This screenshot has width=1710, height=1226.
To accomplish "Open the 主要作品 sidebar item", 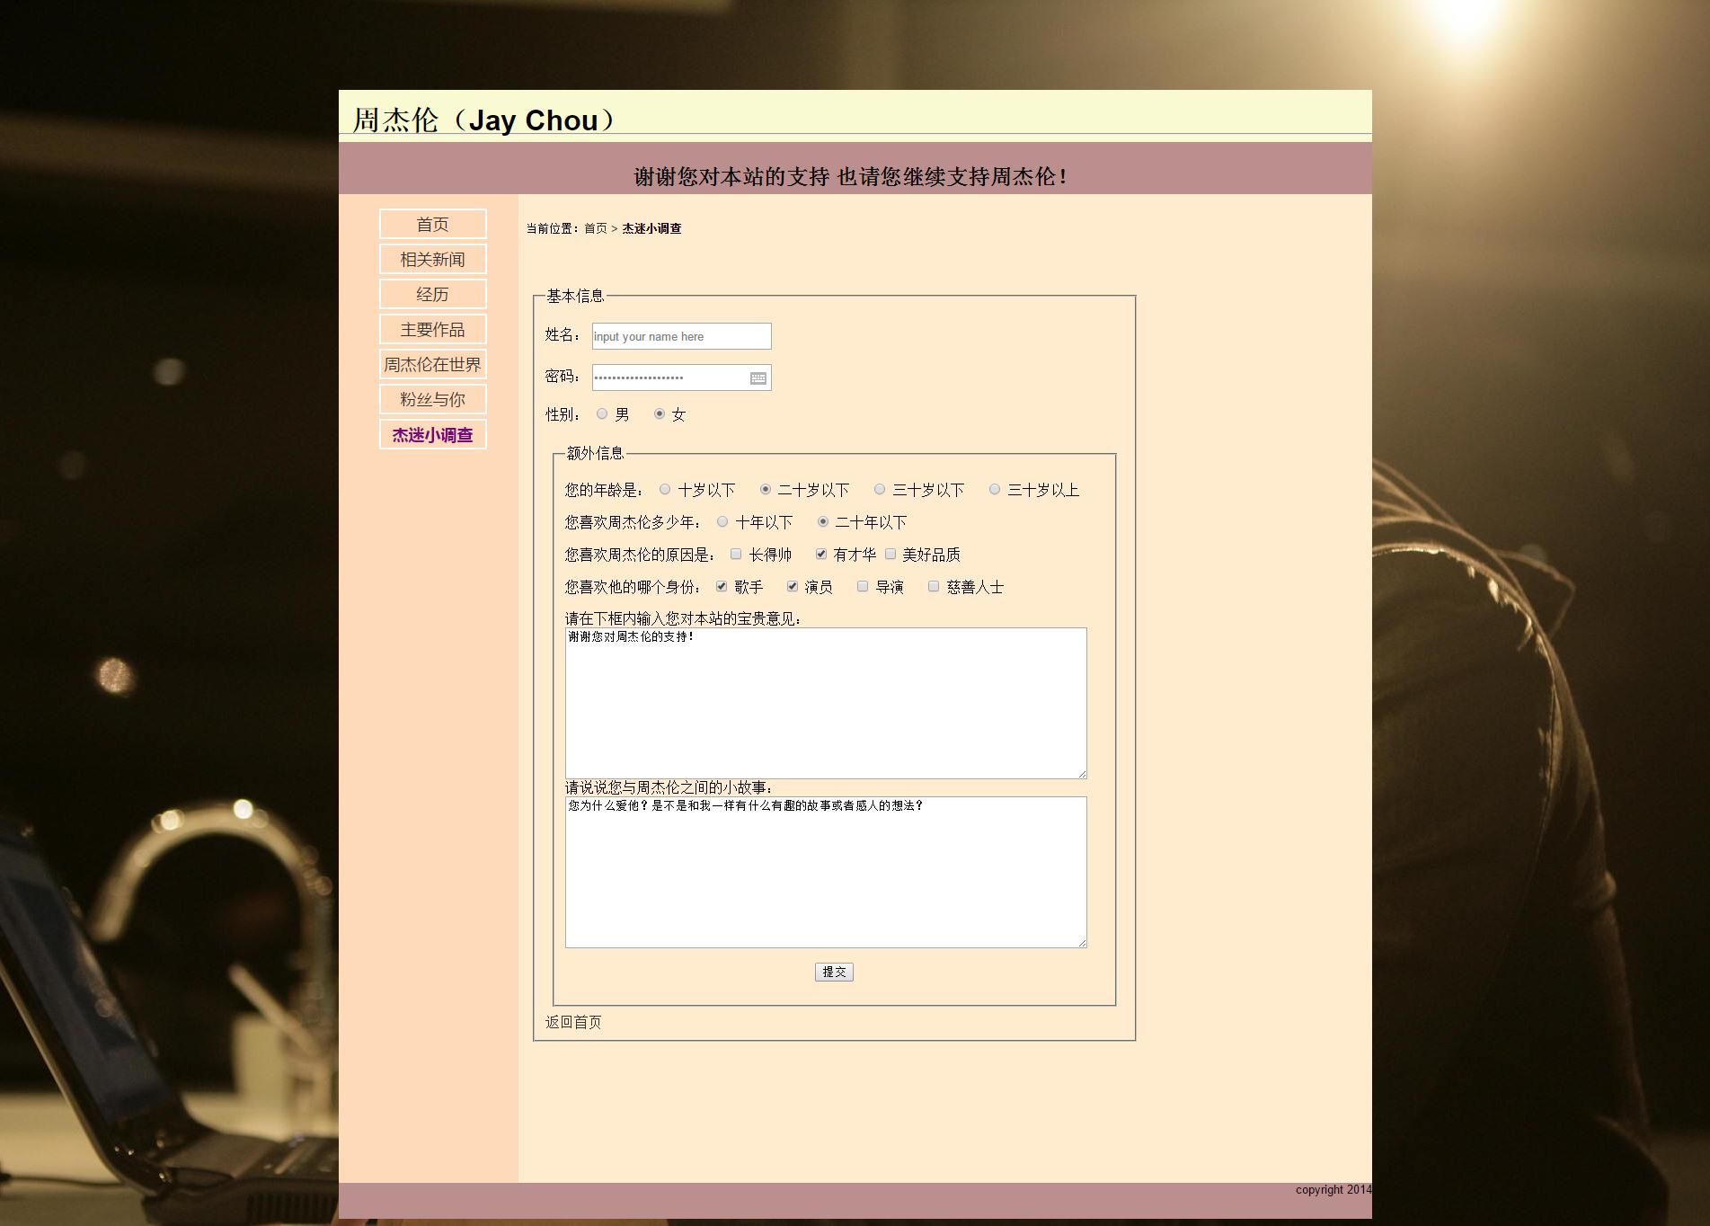I will (432, 330).
